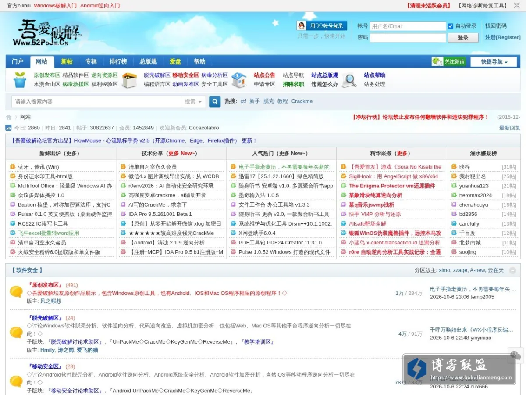526x395 pixels.
Task: Open the 专辑 nav tab
Action: (x=91, y=61)
